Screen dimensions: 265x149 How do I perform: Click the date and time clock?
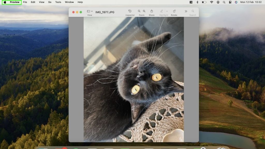(251, 2)
